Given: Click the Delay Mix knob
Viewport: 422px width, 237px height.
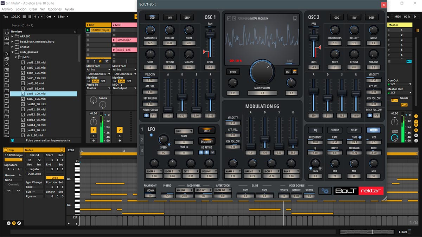Looking at the screenshot, I should 354,163.
